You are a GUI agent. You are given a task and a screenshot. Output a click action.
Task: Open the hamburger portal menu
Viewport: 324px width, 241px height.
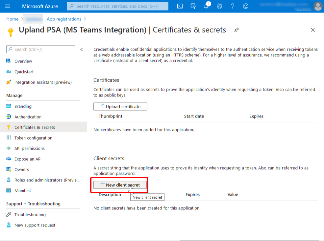coord(8,6)
